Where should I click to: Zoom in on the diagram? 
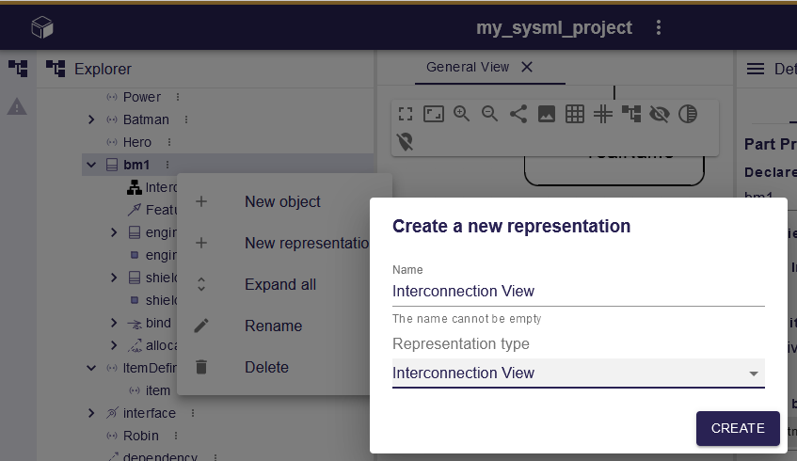[x=462, y=114]
